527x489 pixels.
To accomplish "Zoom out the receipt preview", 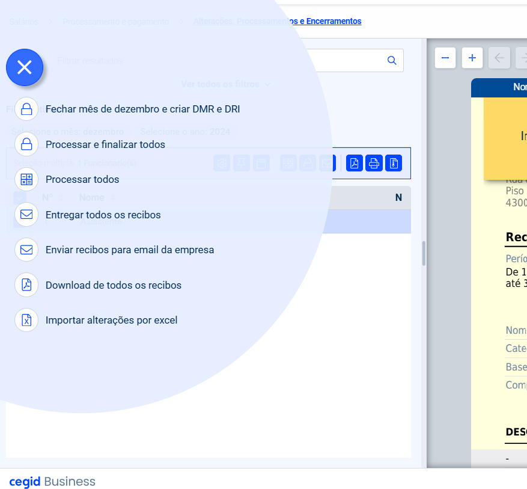I will 445,58.
